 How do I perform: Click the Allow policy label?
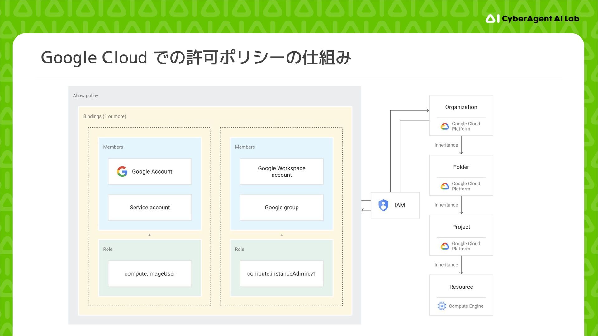tap(85, 96)
